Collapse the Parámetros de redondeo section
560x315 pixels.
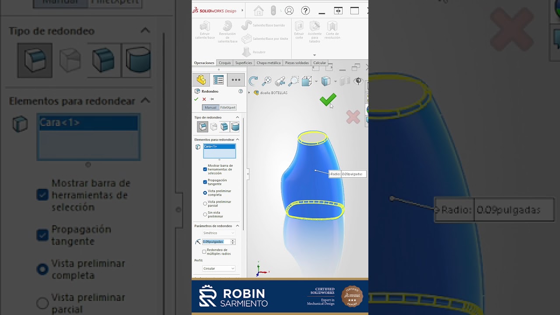click(238, 226)
